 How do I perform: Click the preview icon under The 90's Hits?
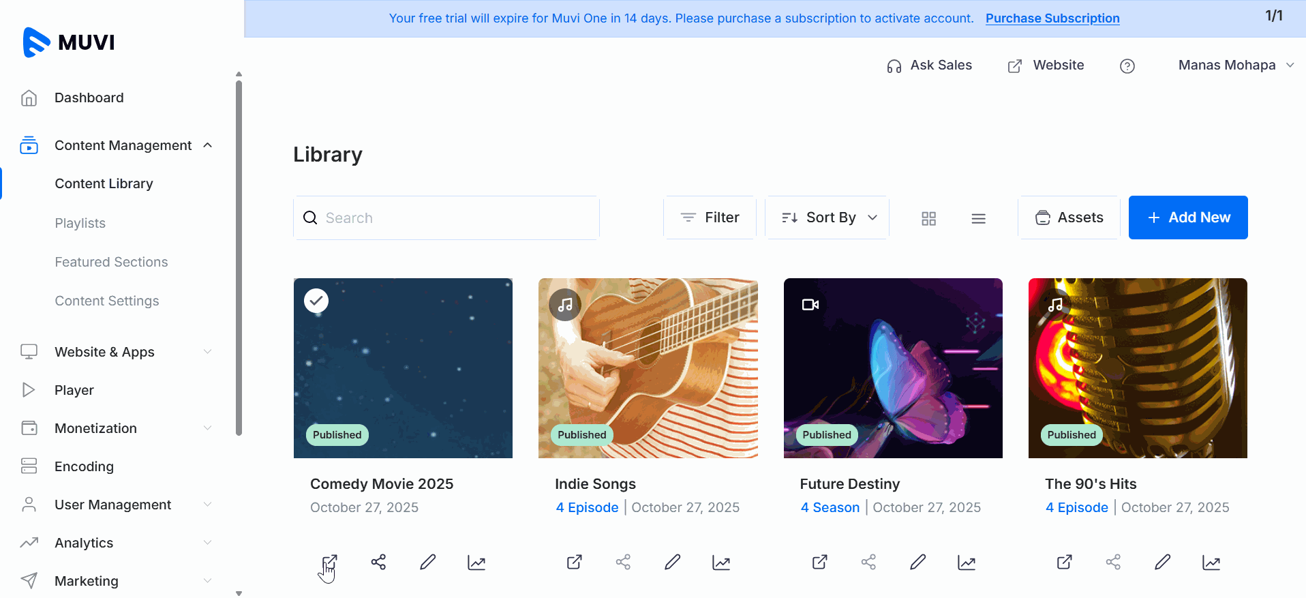click(x=1065, y=562)
